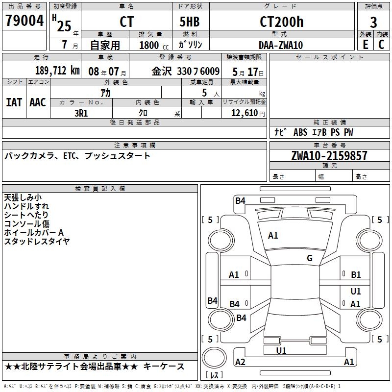392x392 pixels.
Task: Click the inspector note スタッドレスタイヤ
Action: [37, 241]
